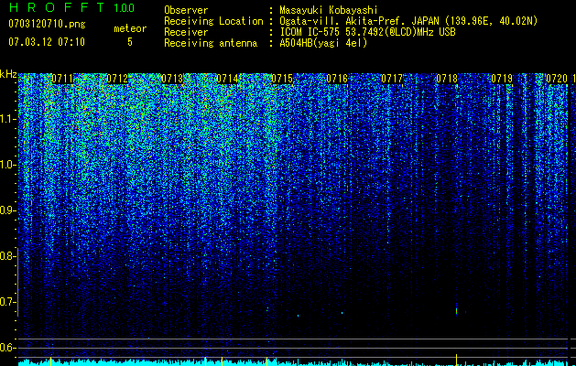Screen dimensions: 576x366
Task: Click the A504HB(yagi 4el) antenna text
Action: pos(323,43)
